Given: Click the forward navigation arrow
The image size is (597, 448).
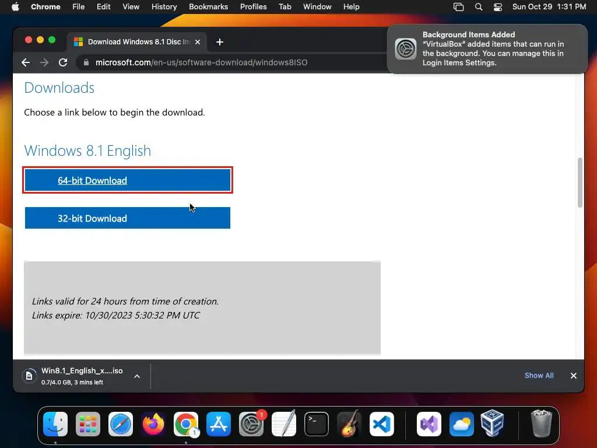Looking at the screenshot, I should 44,62.
